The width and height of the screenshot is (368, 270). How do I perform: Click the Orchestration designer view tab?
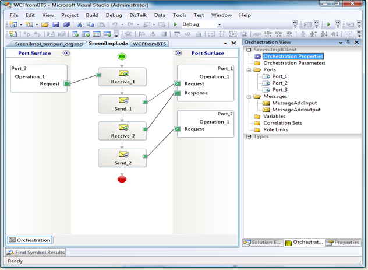coord(30,240)
